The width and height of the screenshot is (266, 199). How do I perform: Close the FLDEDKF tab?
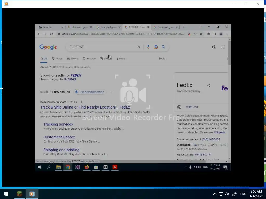click(x=148, y=27)
